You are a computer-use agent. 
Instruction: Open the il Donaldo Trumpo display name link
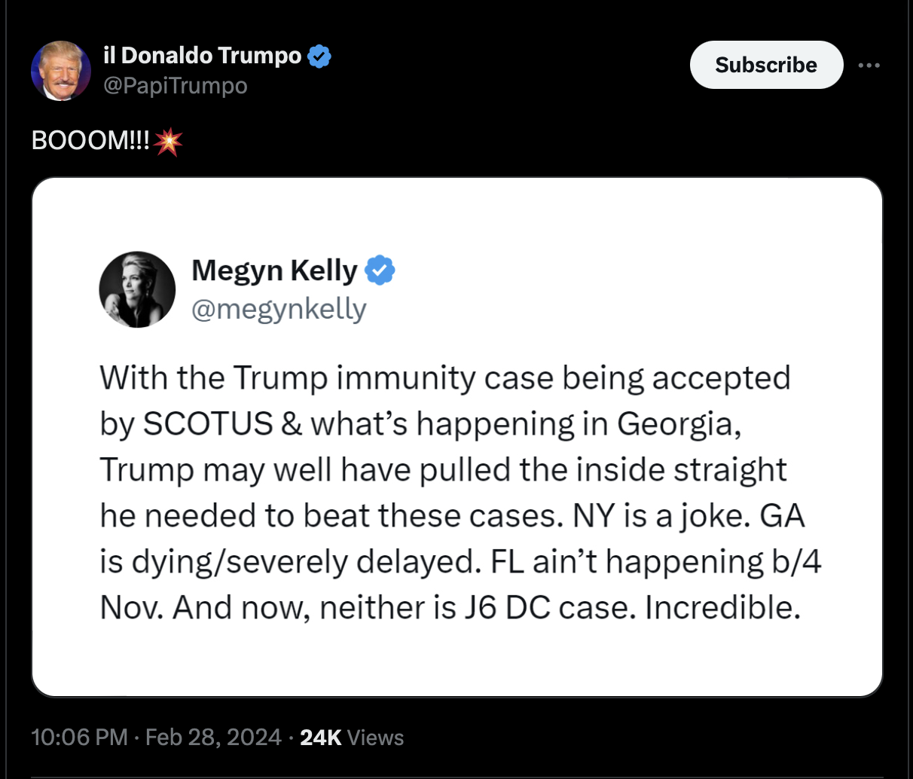202,56
